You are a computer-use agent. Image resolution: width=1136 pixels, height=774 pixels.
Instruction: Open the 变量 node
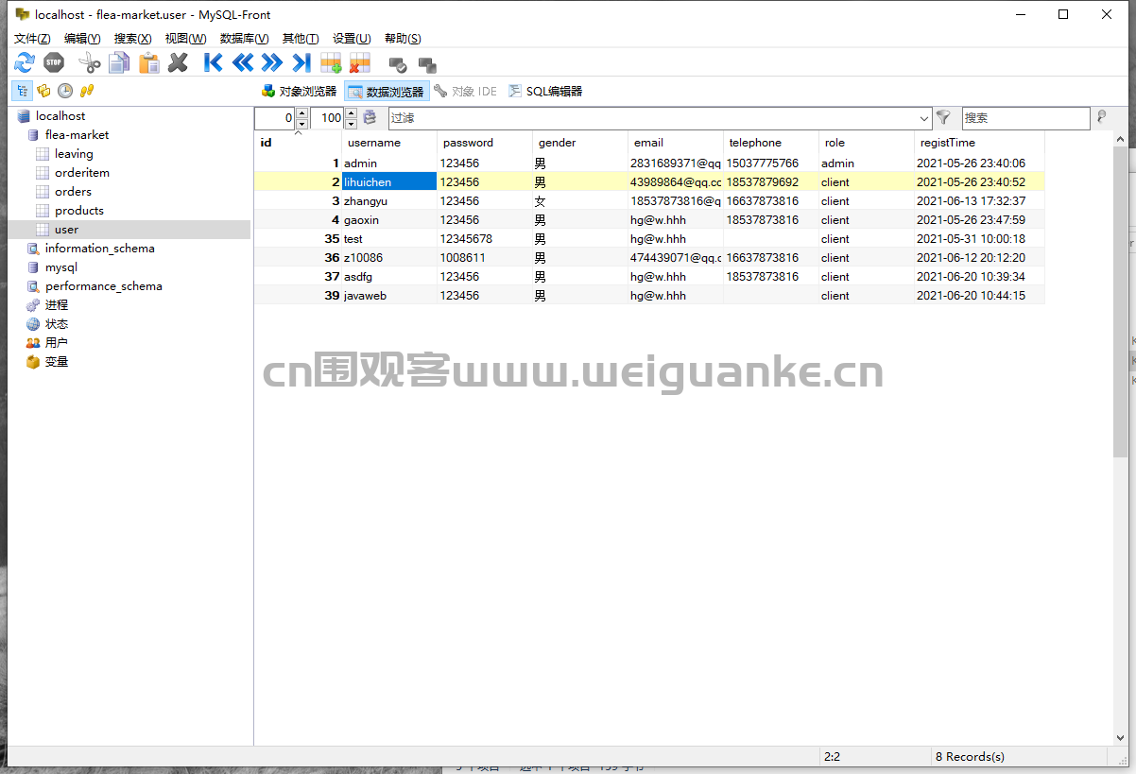[x=57, y=362]
